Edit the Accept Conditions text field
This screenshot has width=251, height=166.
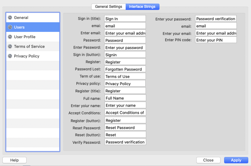tap(125, 112)
